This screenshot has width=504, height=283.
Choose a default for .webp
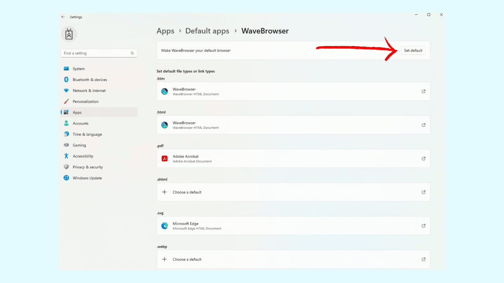187,259
